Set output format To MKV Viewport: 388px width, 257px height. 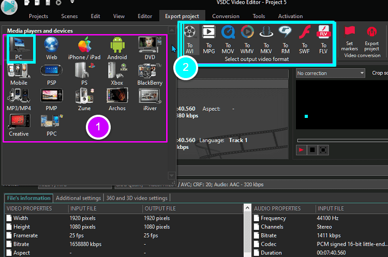(x=266, y=40)
